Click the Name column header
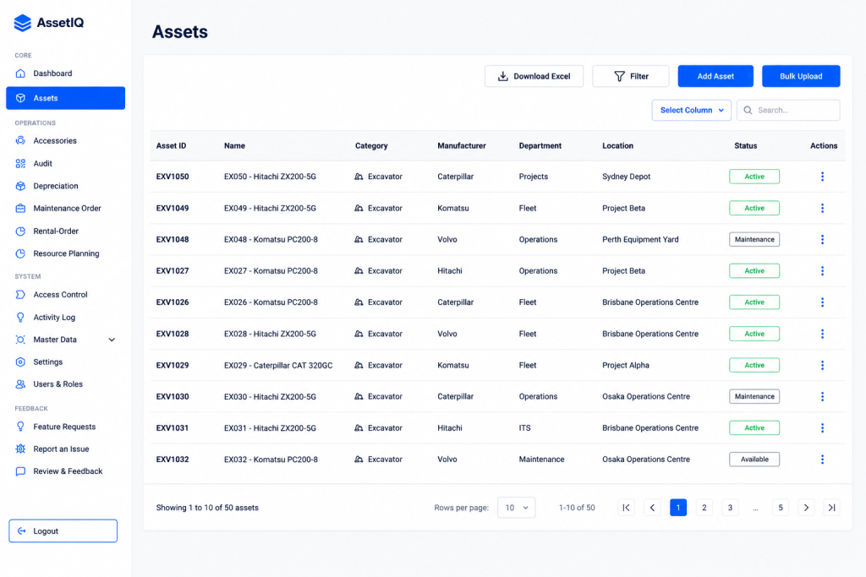 pos(235,145)
